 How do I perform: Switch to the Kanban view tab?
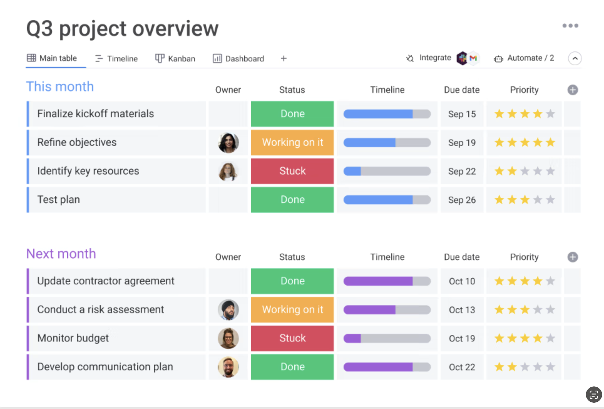click(x=175, y=59)
